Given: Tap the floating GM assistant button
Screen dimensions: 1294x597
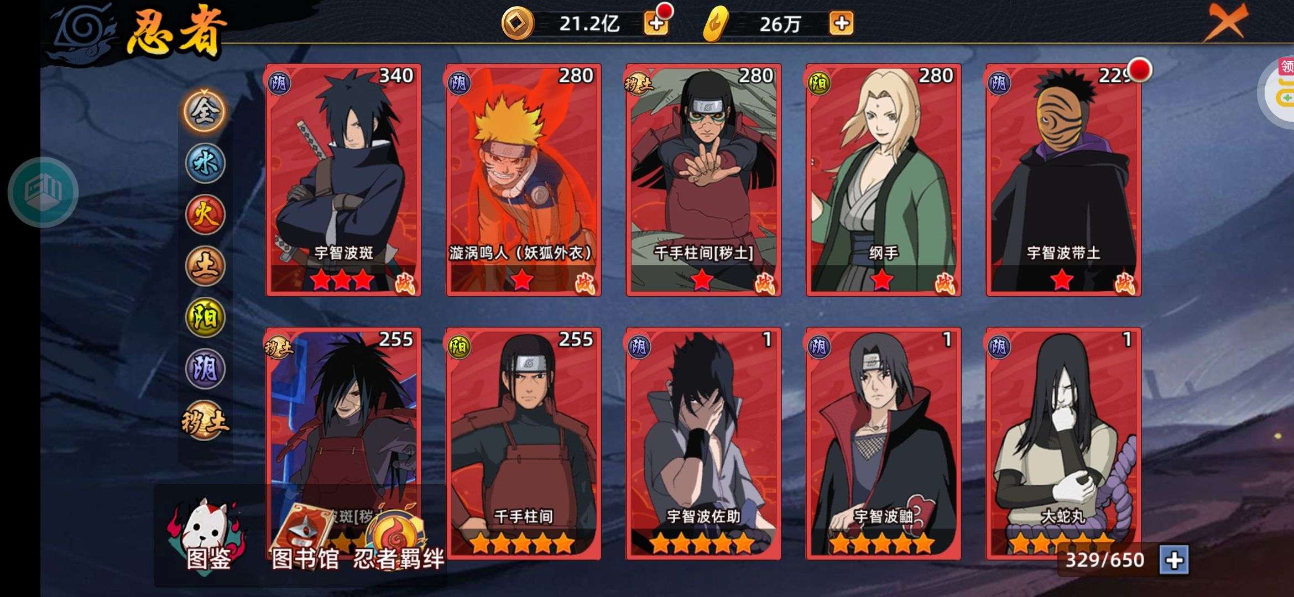Looking at the screenshot, I should click(x=43, y=192).
